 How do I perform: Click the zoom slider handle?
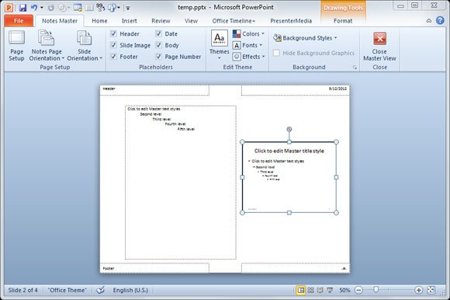pos(376,290)
